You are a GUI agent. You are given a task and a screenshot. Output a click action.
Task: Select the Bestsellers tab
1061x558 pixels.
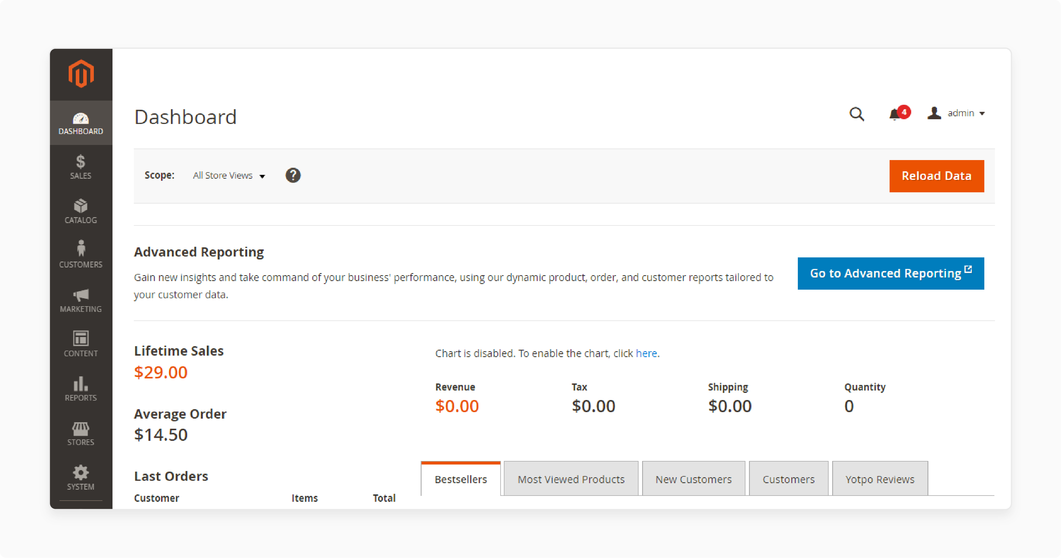461,479
